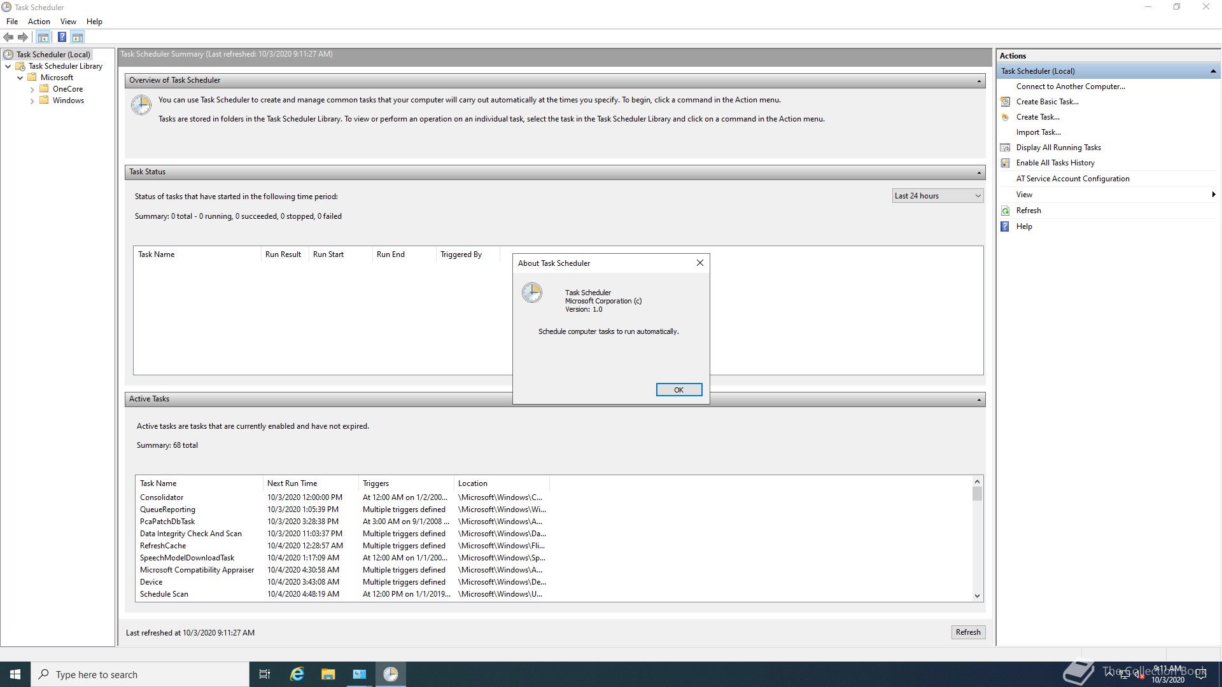This screenshot has width=1222, height=687.
Task: Click the blue Help toolbar icon
Action: [x=62, y=37]
